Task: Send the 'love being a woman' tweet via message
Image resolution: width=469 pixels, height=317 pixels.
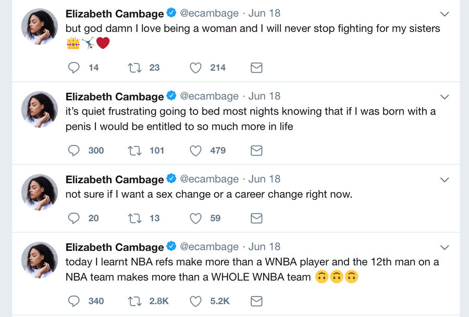Action: (256, 68)
